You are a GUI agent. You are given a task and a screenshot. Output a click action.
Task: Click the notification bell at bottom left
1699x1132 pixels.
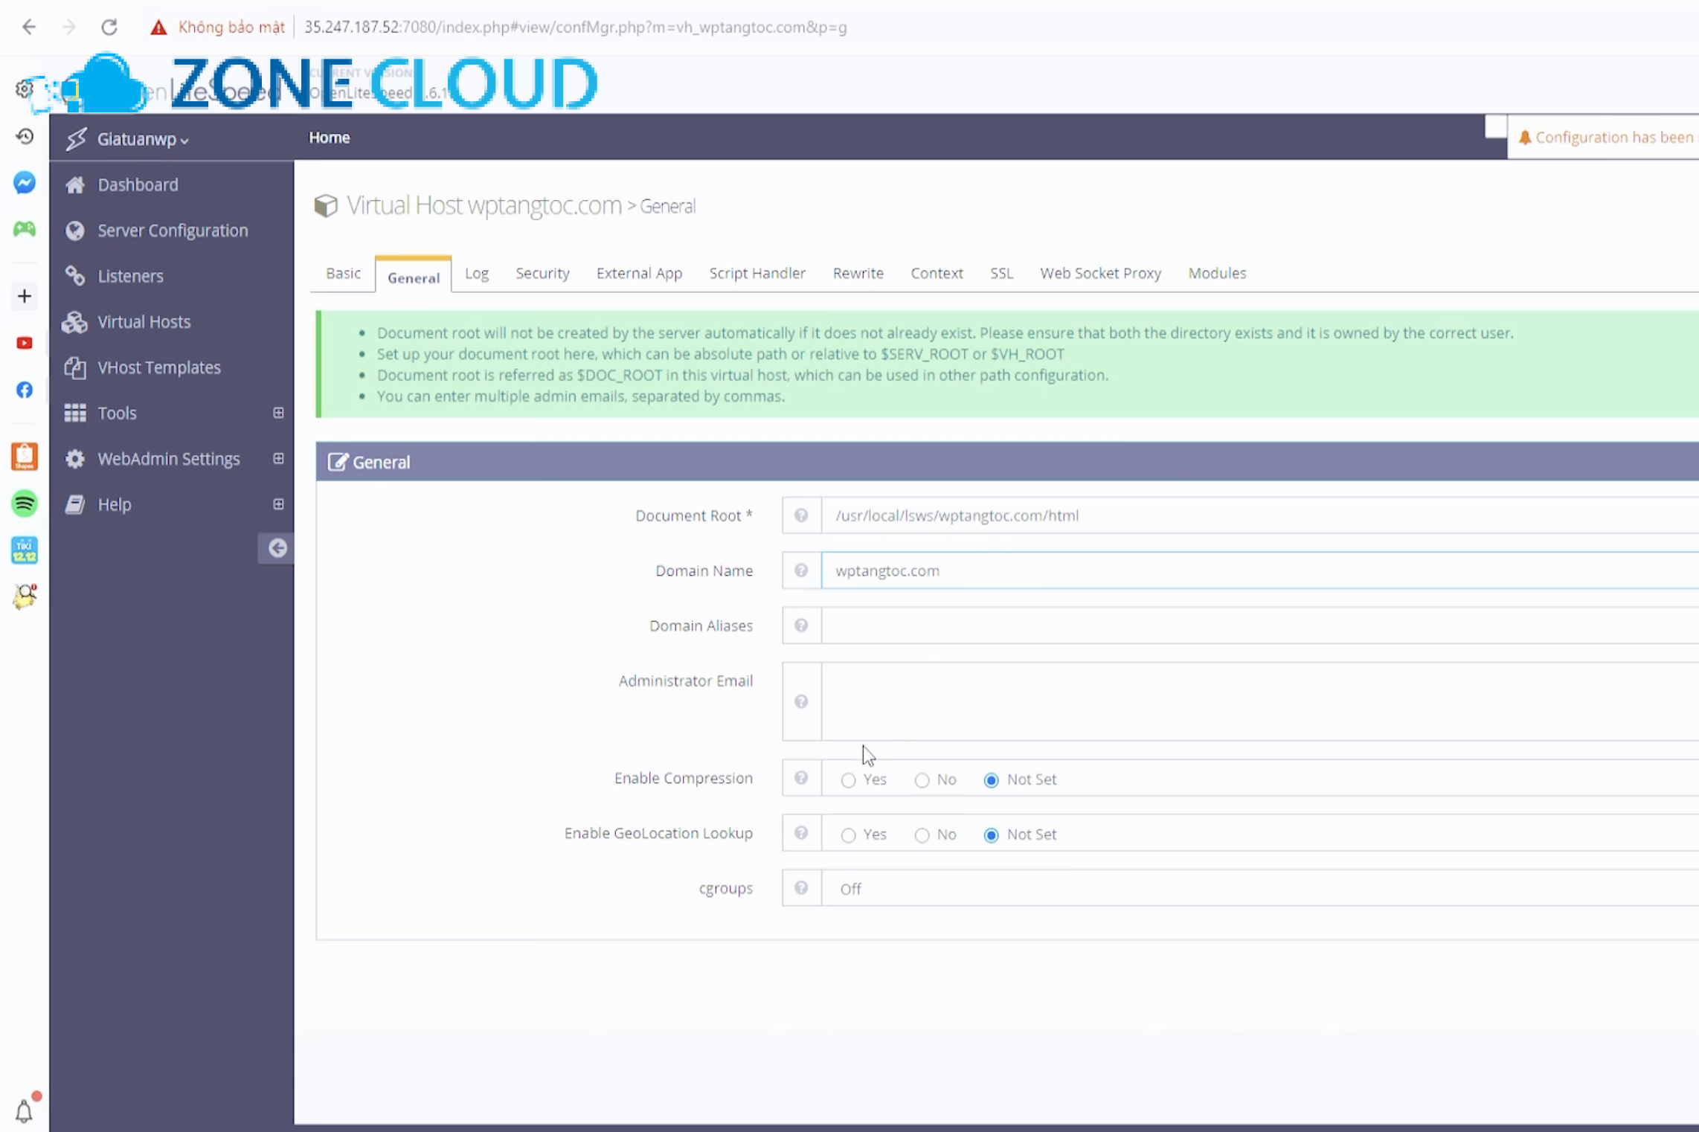coord(25,1111)
